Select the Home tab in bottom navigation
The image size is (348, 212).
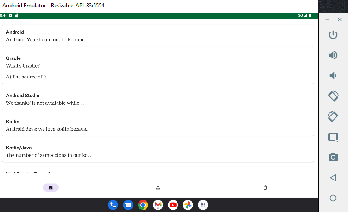click(51, 187)
